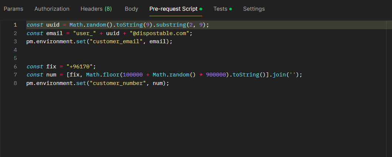Viewport: 392px width, 157px height.
Task: Click the 900000 number on line 7
Action: [x=215, y=75]
